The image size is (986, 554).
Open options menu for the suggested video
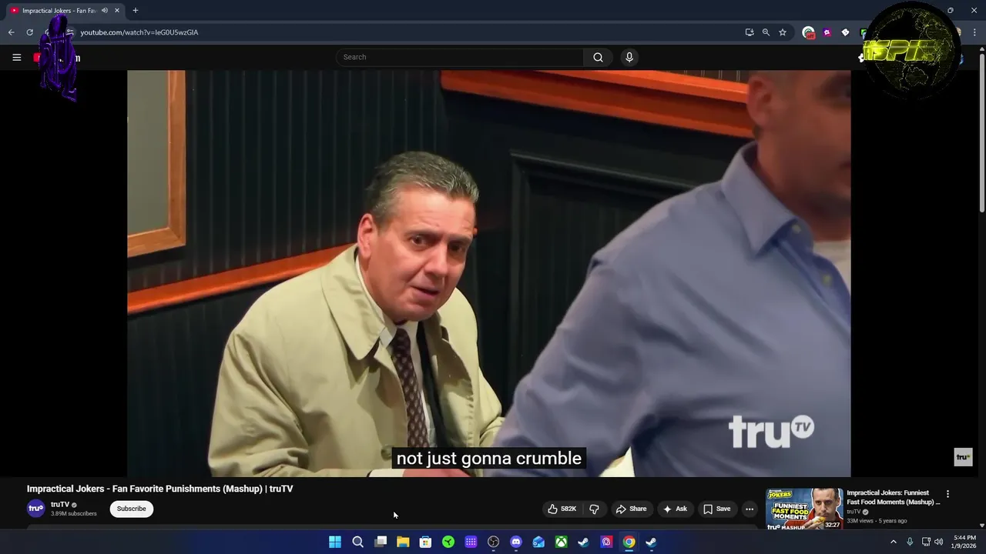click(947, 494)
